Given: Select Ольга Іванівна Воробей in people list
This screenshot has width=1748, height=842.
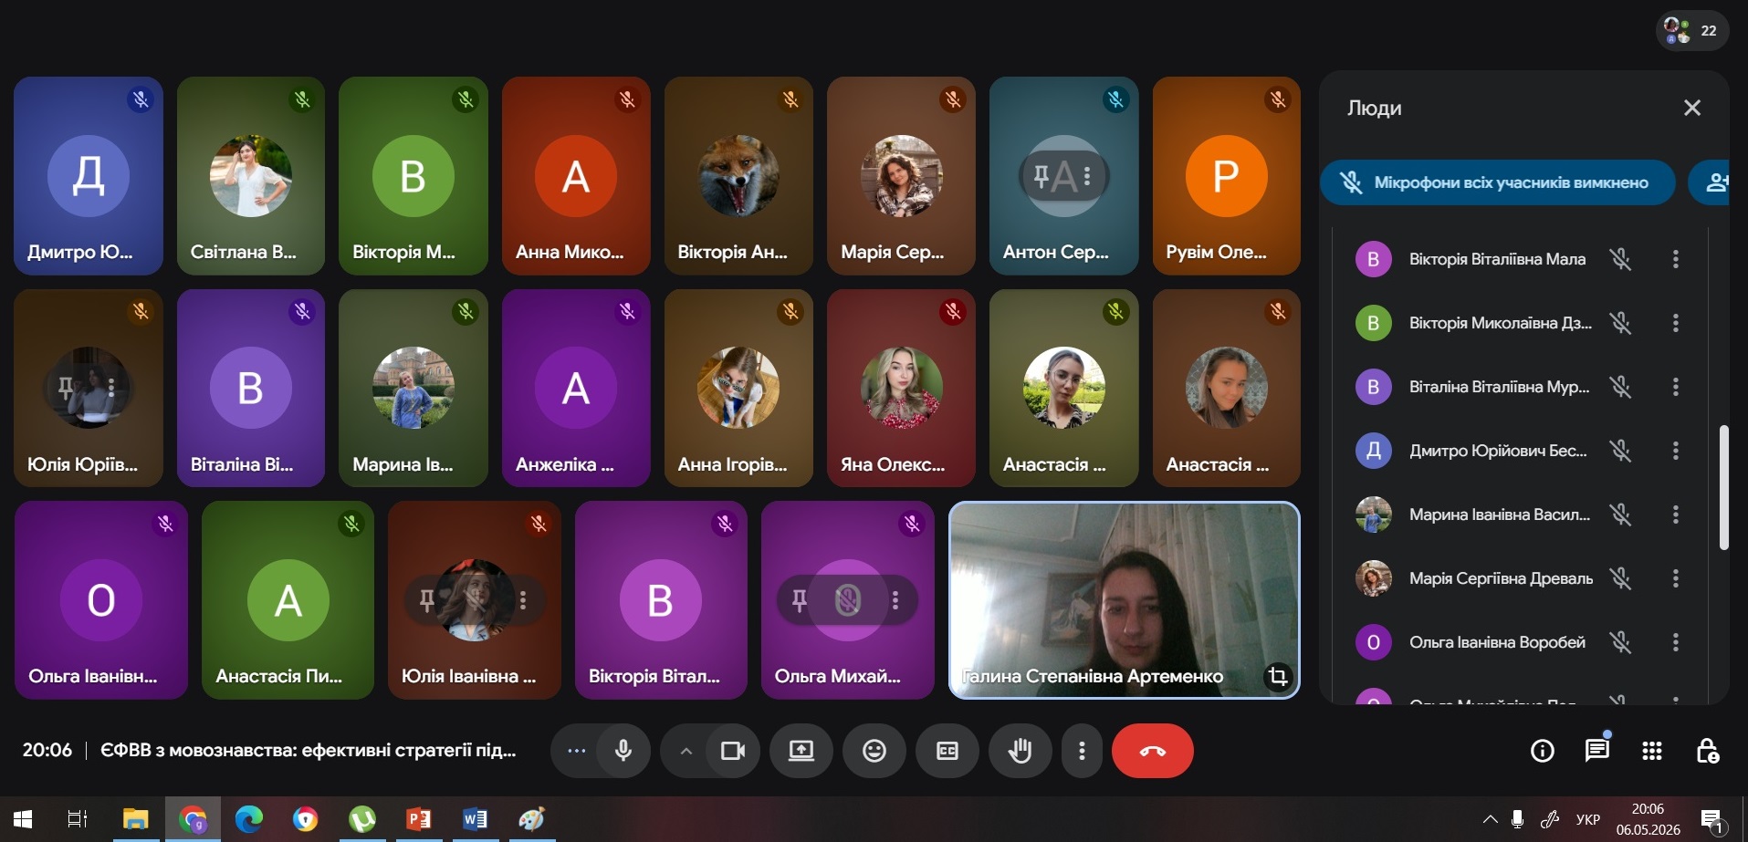Looking at the screenshot, I should [x=1520, y=642].
